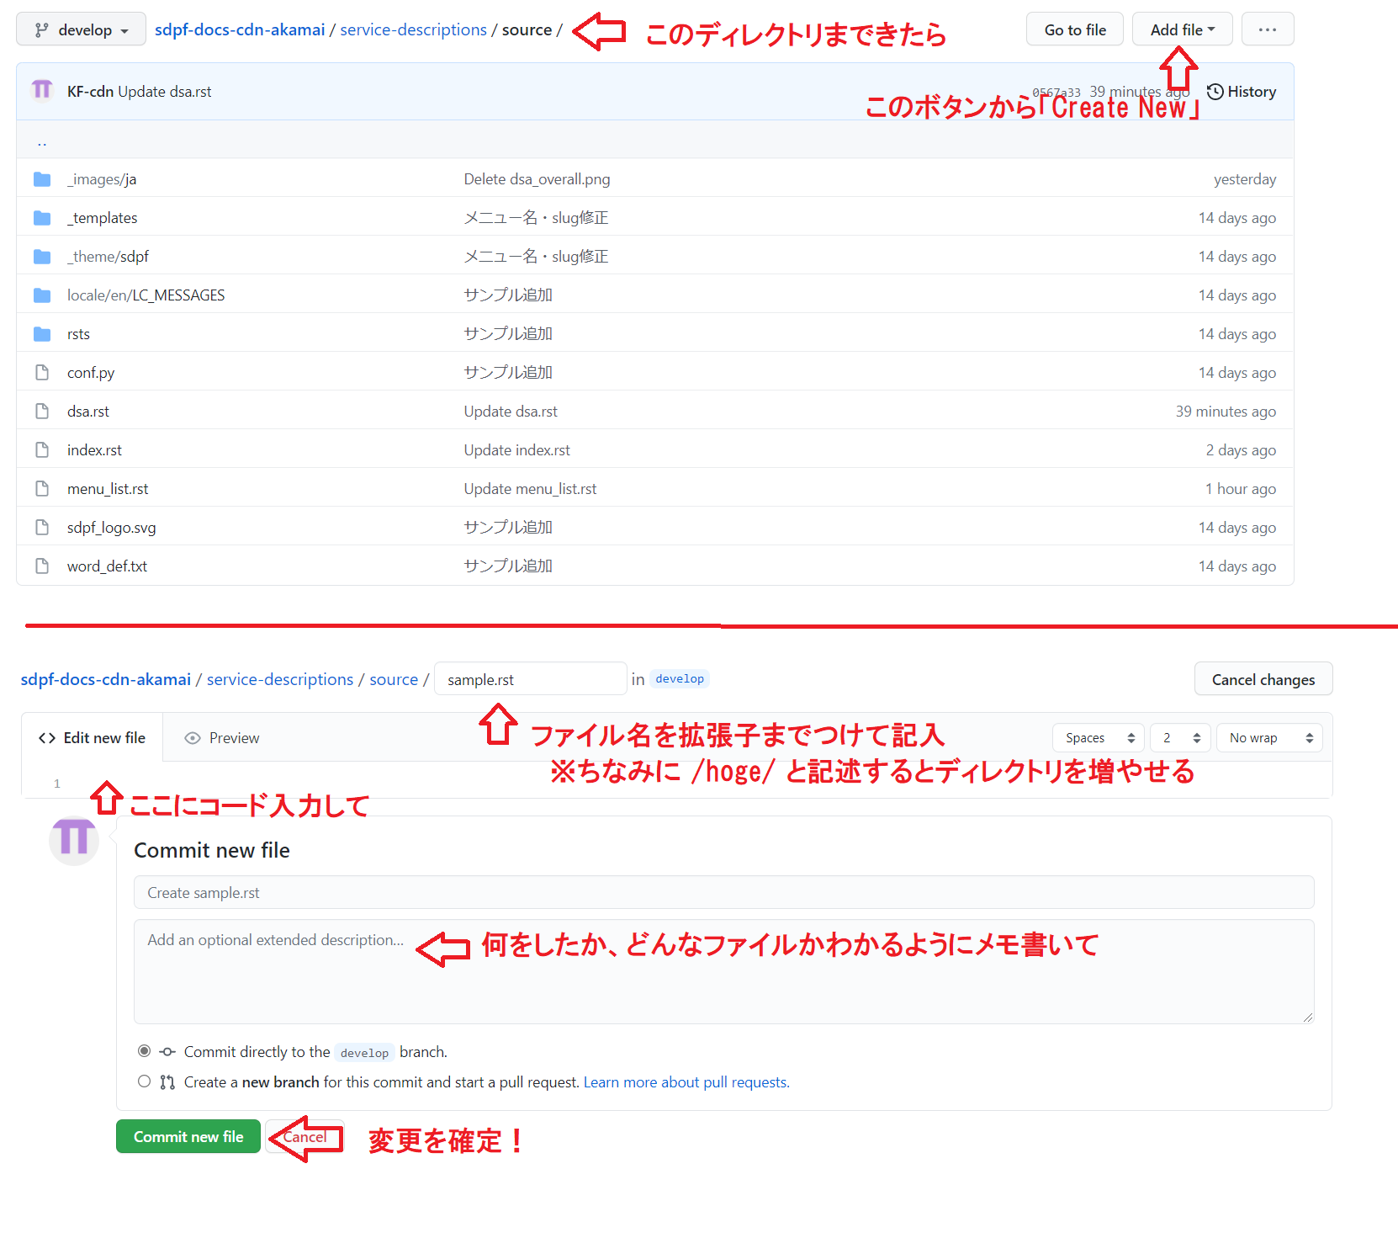Click line 1 of the code editor
This screenshot has height=1254, width=1398.
tap(698, 784)
